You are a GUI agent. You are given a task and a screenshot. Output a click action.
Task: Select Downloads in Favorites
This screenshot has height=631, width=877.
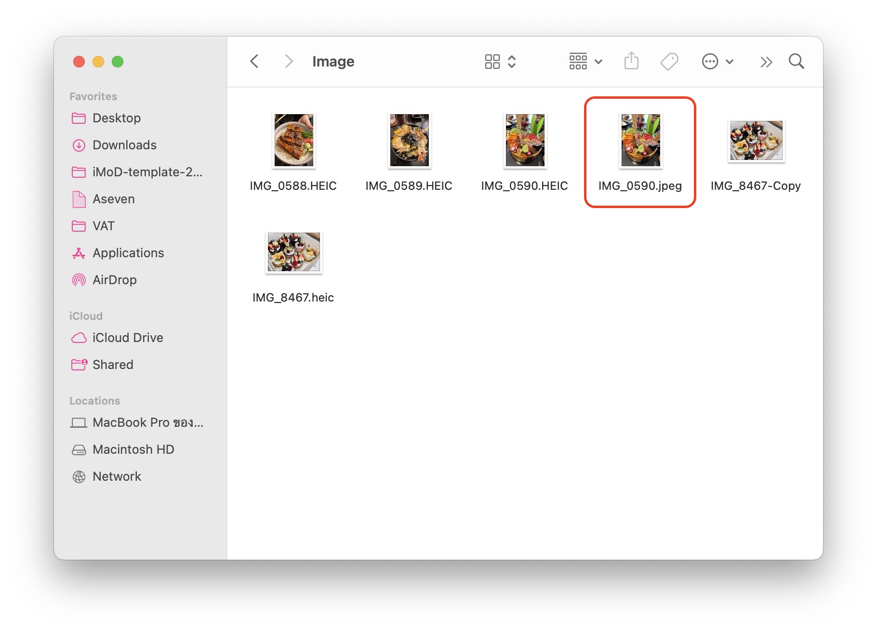(124, 145)
